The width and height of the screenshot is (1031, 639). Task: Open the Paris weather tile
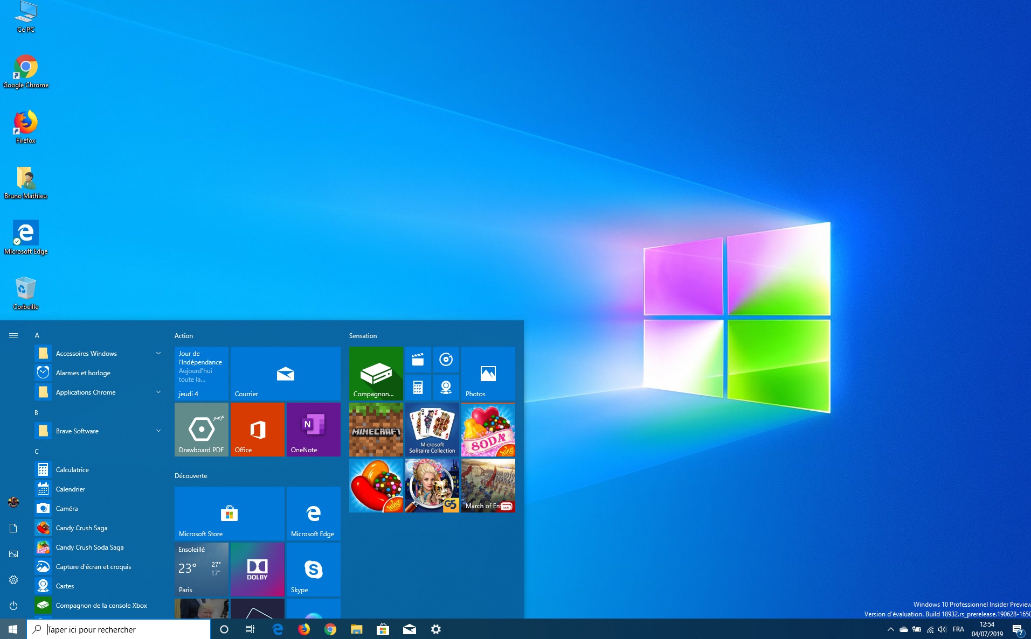click(x=202, y=570)
